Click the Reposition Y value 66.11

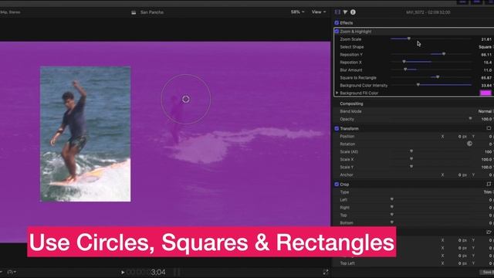click(486, 55)
